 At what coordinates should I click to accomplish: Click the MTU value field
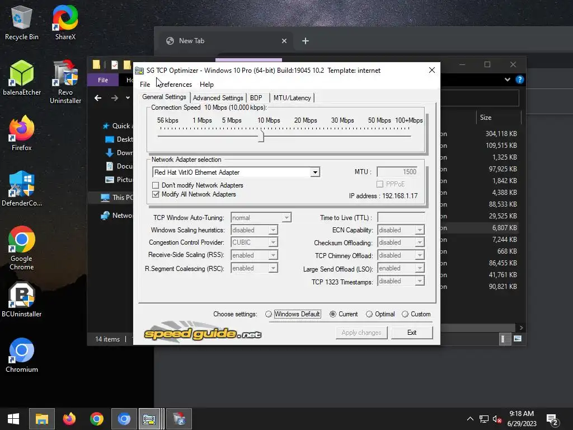[x=397, y=172]
